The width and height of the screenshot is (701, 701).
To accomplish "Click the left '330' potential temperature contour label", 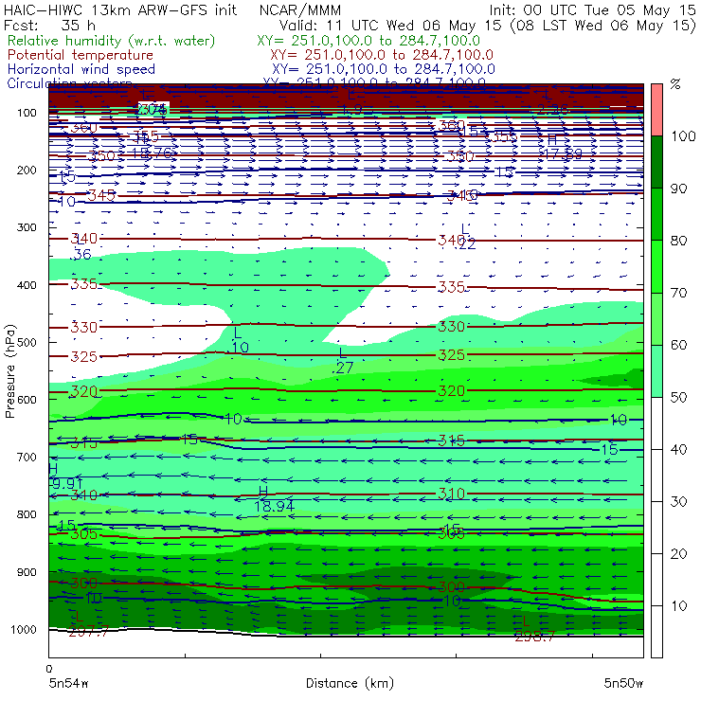I will 83,328.
